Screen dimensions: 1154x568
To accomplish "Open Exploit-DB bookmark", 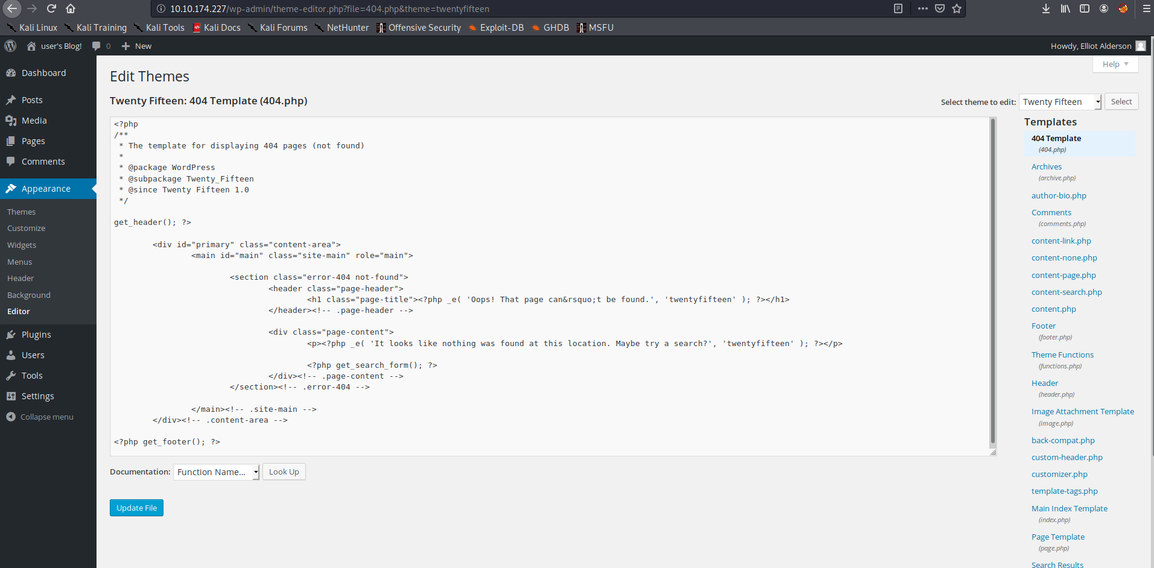I will coord(496,28).
